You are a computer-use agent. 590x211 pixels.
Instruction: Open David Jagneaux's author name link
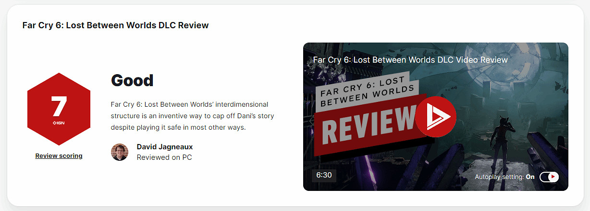pyautogui.click(x=165, y=147)
